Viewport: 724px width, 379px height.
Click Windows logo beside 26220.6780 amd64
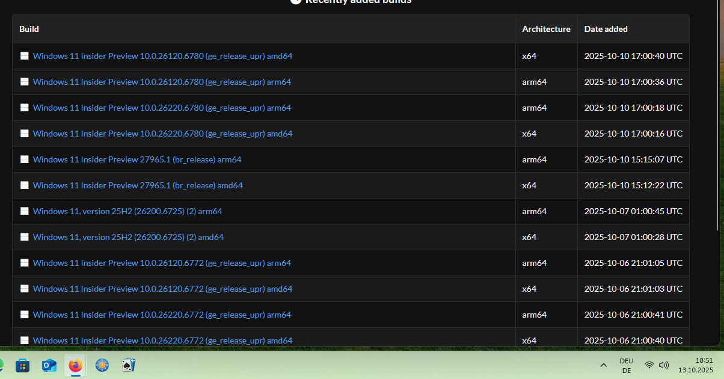(25, 134)
